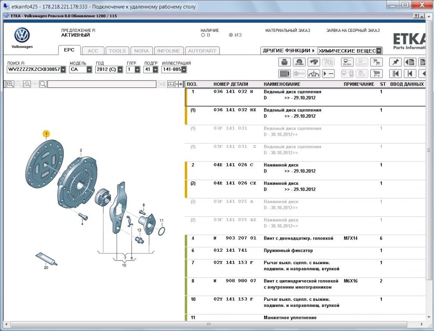Click the plain magnifier search icon
434x331 pixels.
[x=43, y=84]
